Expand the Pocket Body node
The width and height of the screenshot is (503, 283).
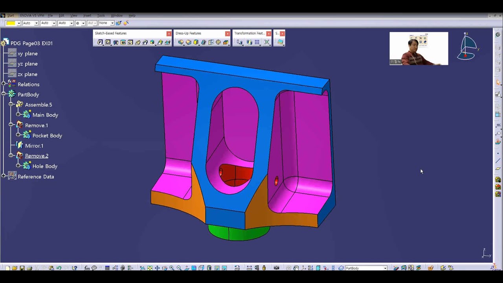point(18,135)
